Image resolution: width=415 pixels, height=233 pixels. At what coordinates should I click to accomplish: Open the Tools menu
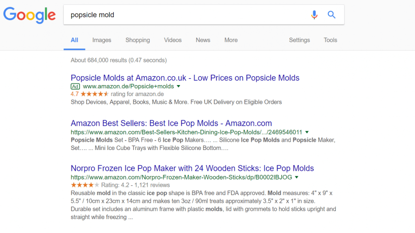coord(330,40)
